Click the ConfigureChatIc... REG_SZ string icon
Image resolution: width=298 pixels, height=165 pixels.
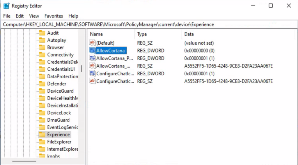tap(92, 81)
